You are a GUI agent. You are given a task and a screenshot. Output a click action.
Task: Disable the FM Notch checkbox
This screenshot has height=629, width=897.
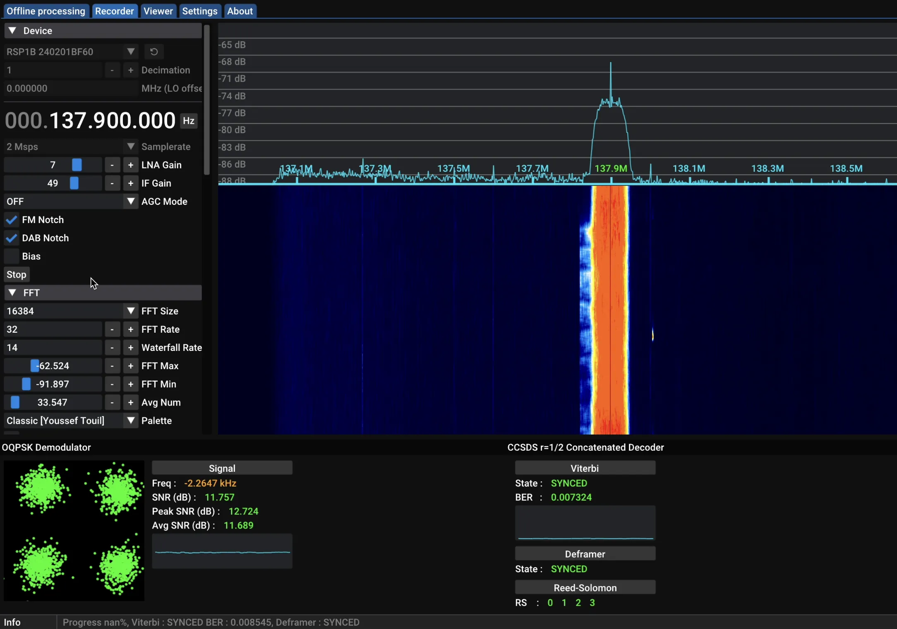pyautogui.click(x=12, y=220)
